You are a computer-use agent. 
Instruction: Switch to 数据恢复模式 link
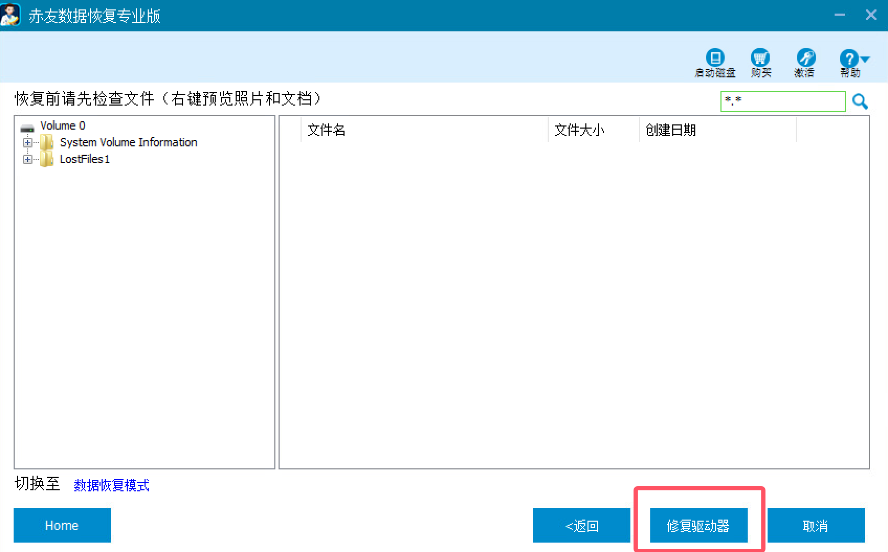112,485
